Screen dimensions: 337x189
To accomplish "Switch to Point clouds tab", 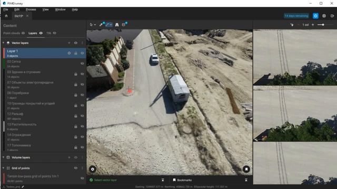I will point(12,33).
